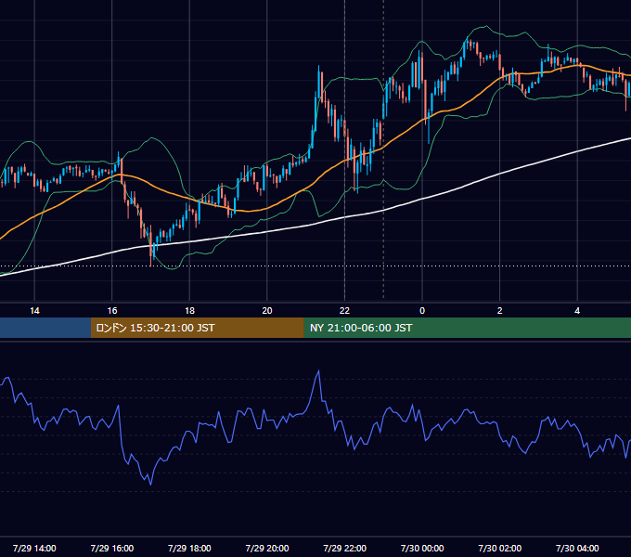Click the NY 21:00-06:00 JST session bar
631x557 pixels.
pos(467,328)
